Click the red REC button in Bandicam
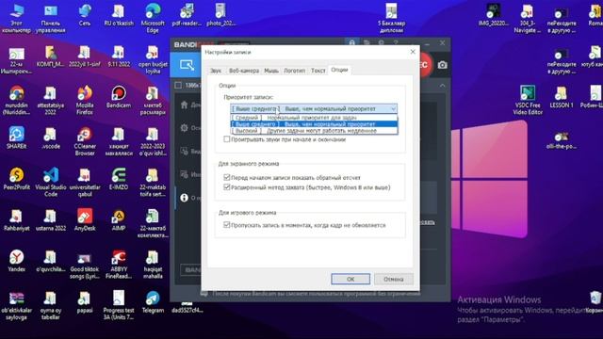The width and height of the screenshot is (603, 339). pyautogui.click(x=424, y=65)
